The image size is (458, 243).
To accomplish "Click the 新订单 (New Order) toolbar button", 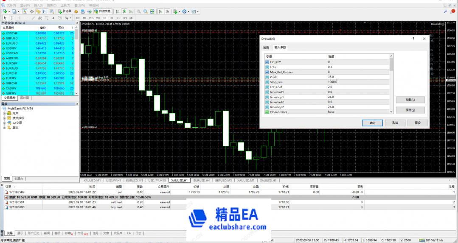I will [65, 11].
